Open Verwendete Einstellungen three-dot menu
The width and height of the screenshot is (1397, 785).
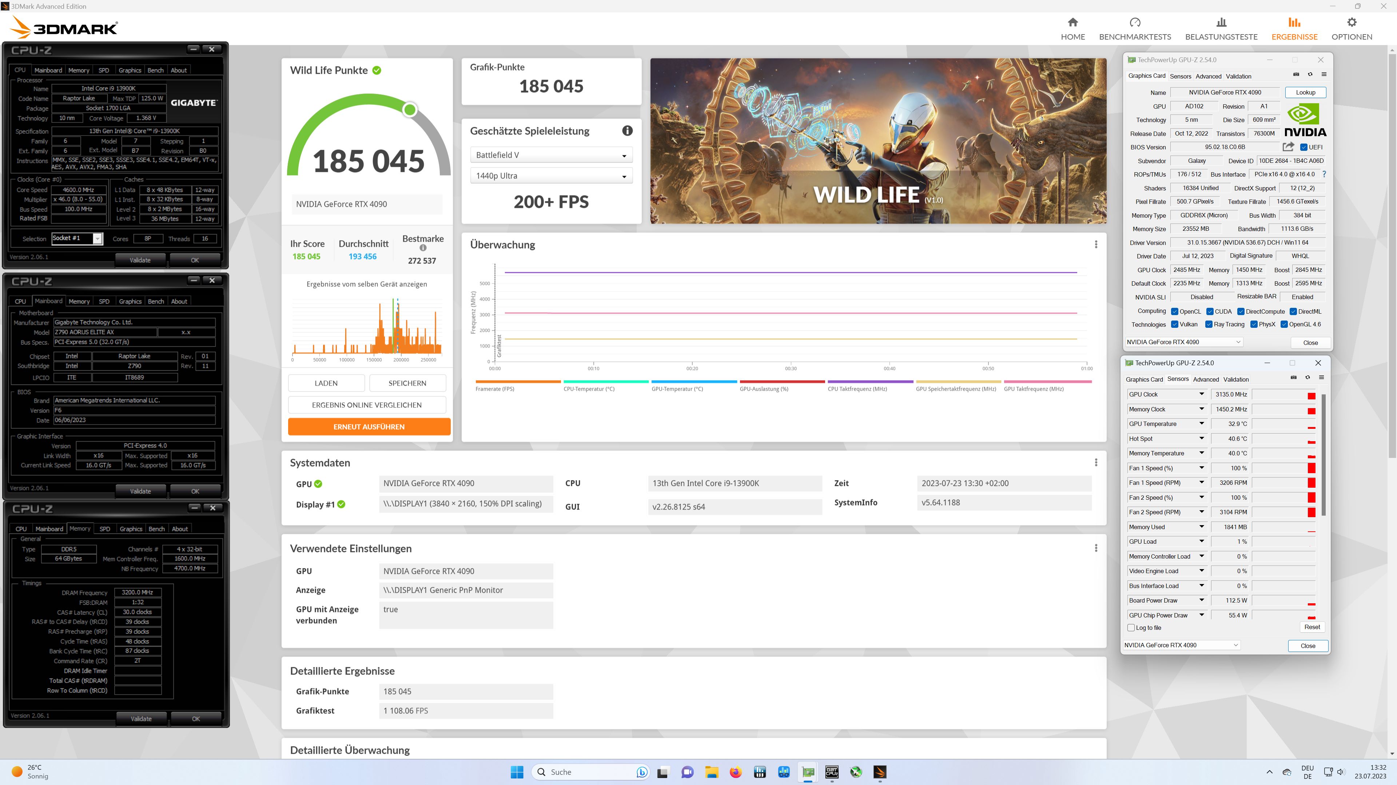click(x=1096, y=548)
